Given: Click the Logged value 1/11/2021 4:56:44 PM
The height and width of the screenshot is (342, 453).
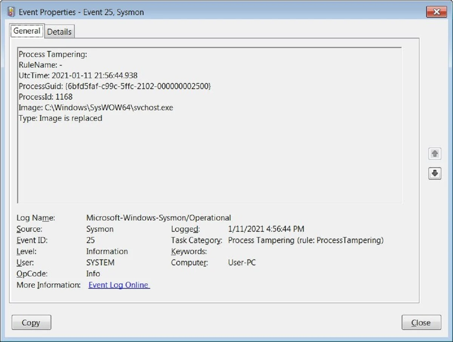Looking at the screenshot, I should click(x=266, y=229).
